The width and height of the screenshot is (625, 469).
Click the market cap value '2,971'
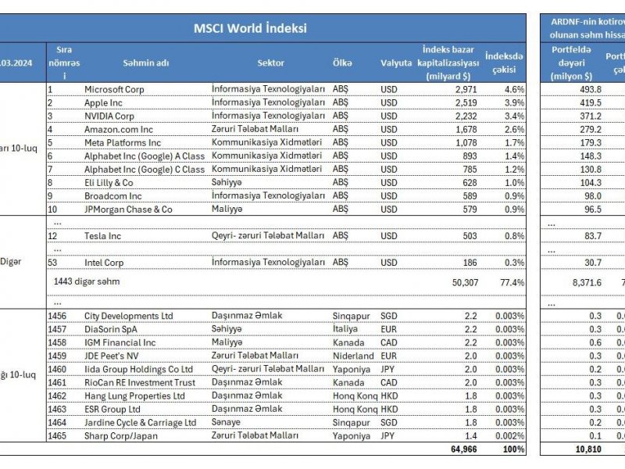466,89
